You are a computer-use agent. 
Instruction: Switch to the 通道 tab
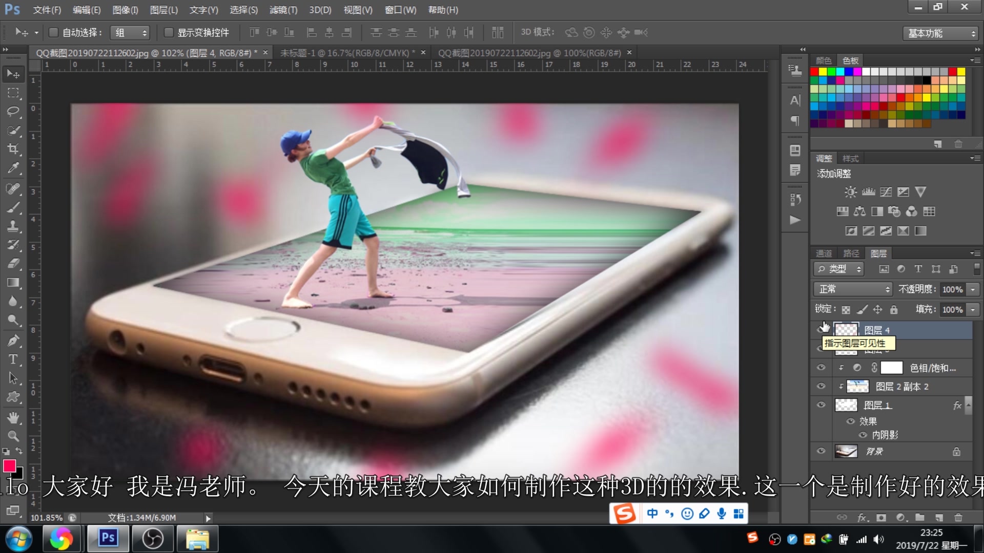click(x=825, y=253)
